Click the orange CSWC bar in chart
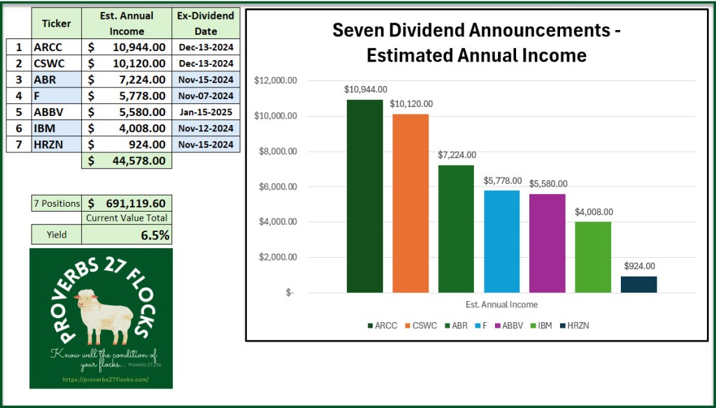This screenshot has height=408, width=716. click(x=410, y=203)
